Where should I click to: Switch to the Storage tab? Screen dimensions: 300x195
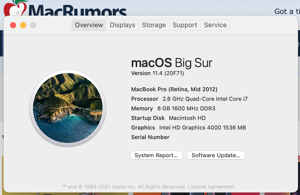(154, 25)
